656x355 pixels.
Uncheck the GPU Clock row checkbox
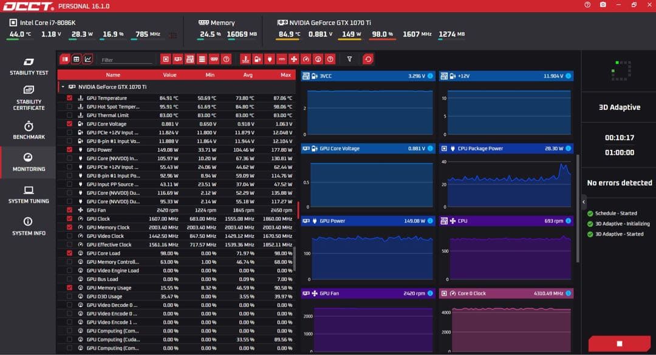[69, 218]
